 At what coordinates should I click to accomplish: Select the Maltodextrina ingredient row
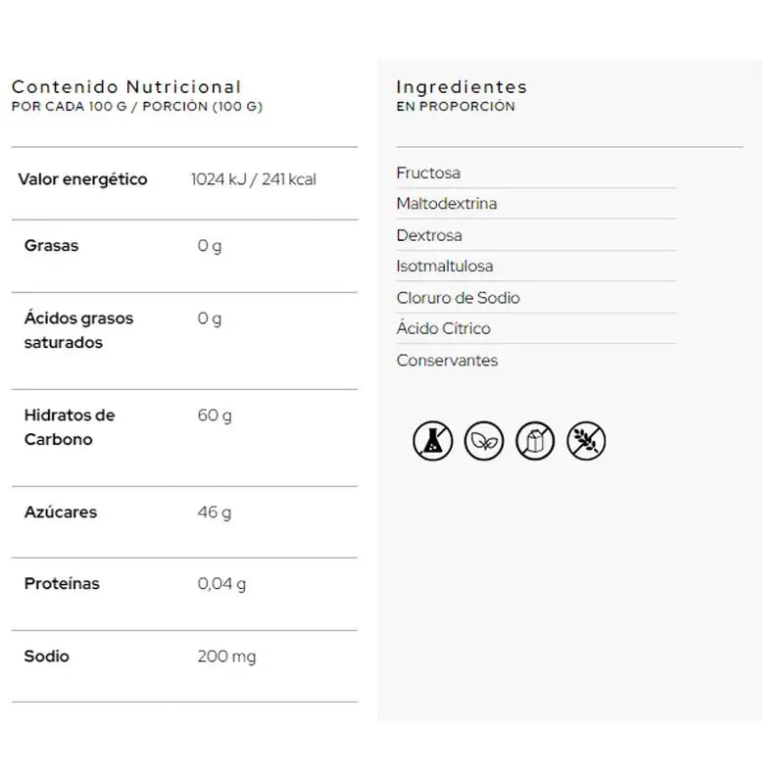click(x=446, y=204)
